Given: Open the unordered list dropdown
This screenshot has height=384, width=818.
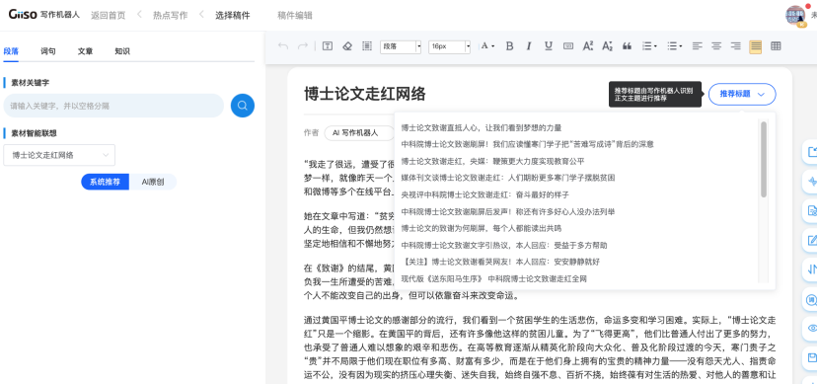Looking at the screenshot, I should point(675,46).
